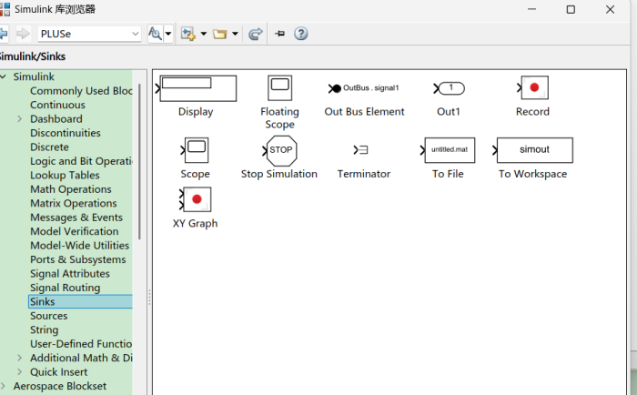
Task: Select Logic and Bit Operations library
Action: (81, 161)
